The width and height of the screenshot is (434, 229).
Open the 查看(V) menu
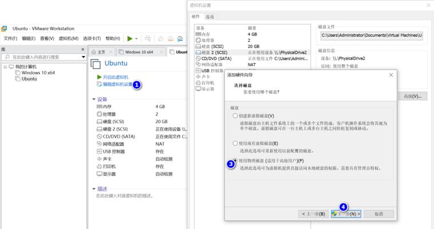click(x=47, y=38)
